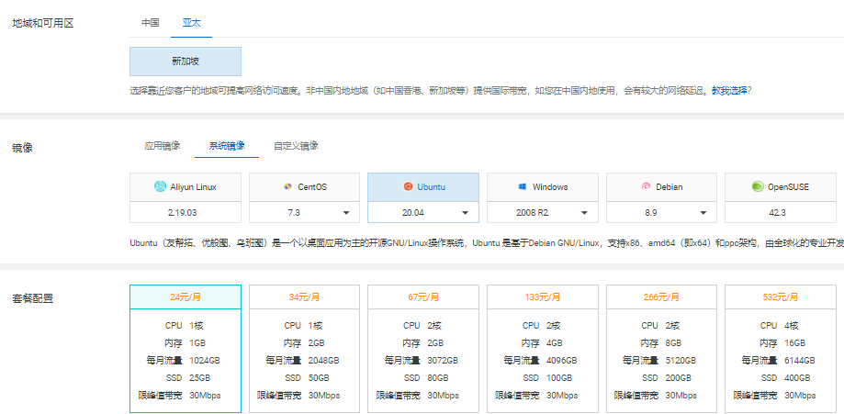
Task: Click the 1024GB monthly traffic value
Action: point(205,360)
